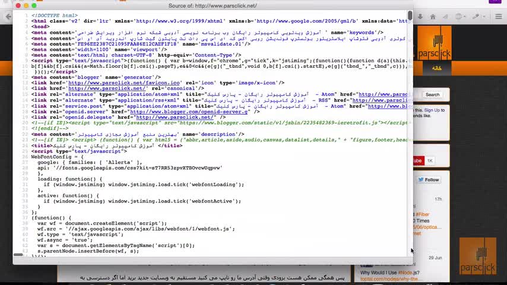Click the 'webfontLoading' tick line
The image size is (507, 285).
(x=144, y=185)
